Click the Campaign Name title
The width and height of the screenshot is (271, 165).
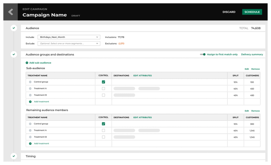45,15
